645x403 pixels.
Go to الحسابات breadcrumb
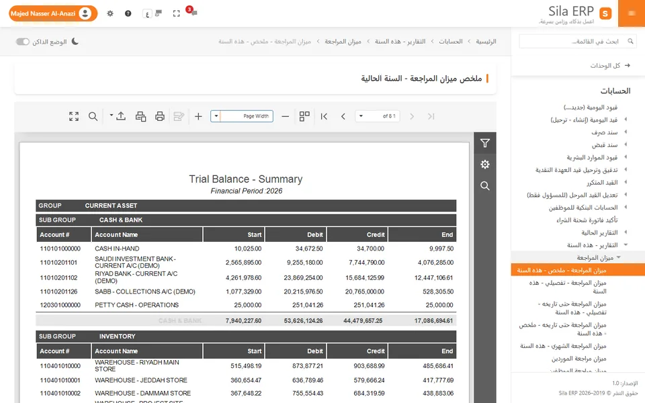[450, 42]
